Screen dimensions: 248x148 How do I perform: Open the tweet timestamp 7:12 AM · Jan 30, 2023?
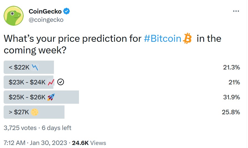coord(35,143)
